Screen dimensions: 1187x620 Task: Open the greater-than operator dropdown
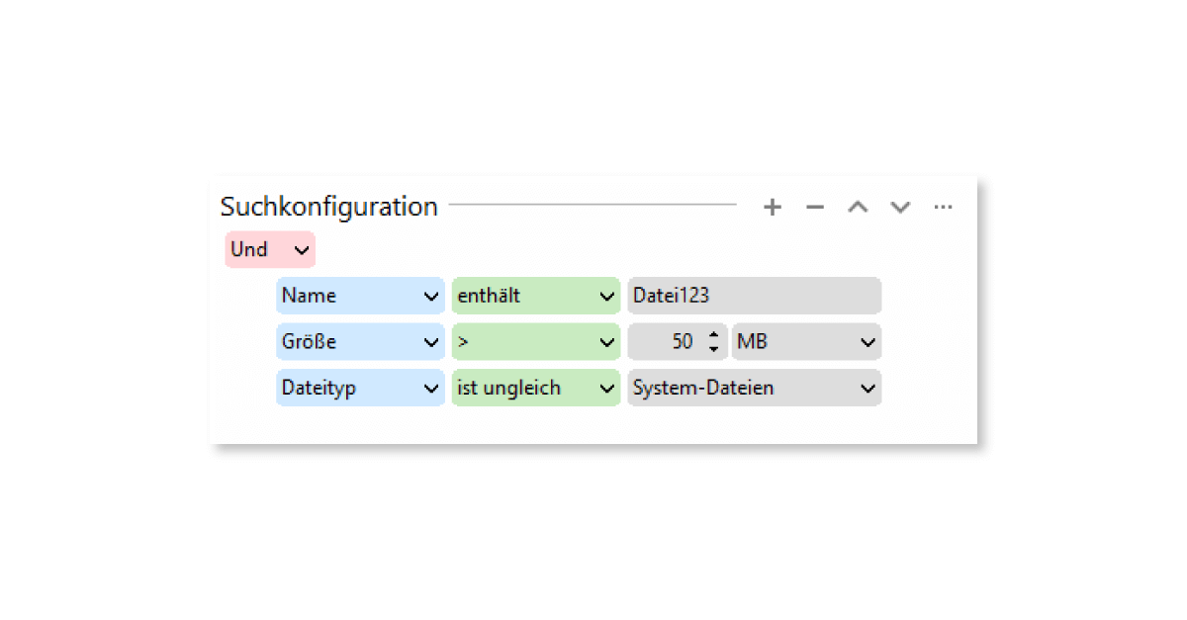point(536,342)
